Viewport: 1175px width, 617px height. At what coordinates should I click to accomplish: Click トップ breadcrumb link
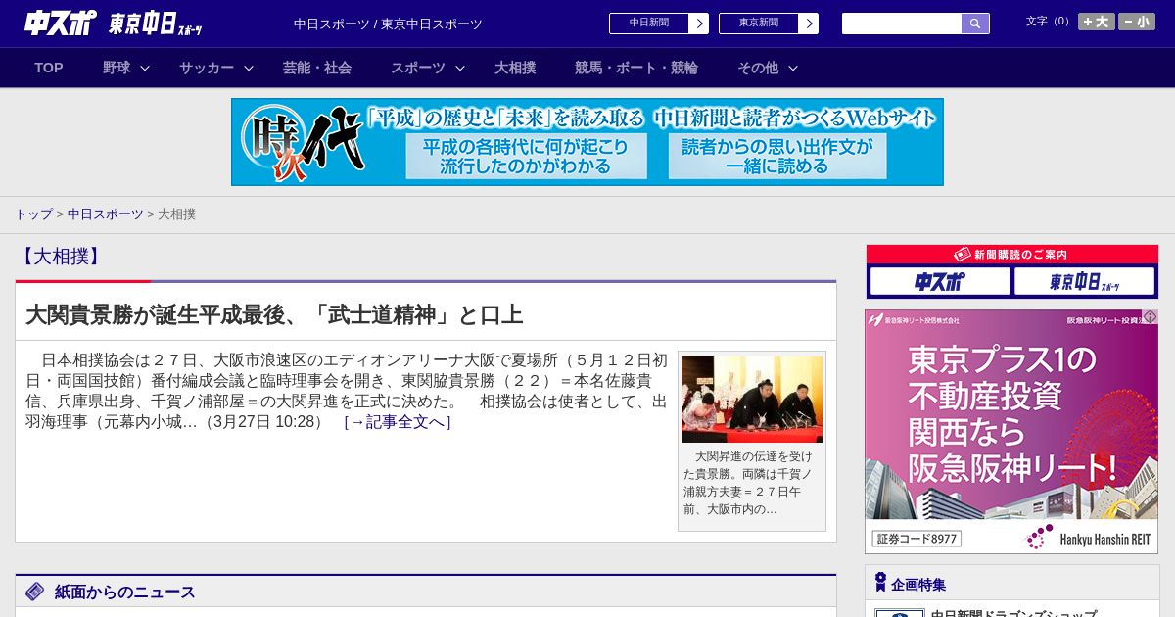33,214
